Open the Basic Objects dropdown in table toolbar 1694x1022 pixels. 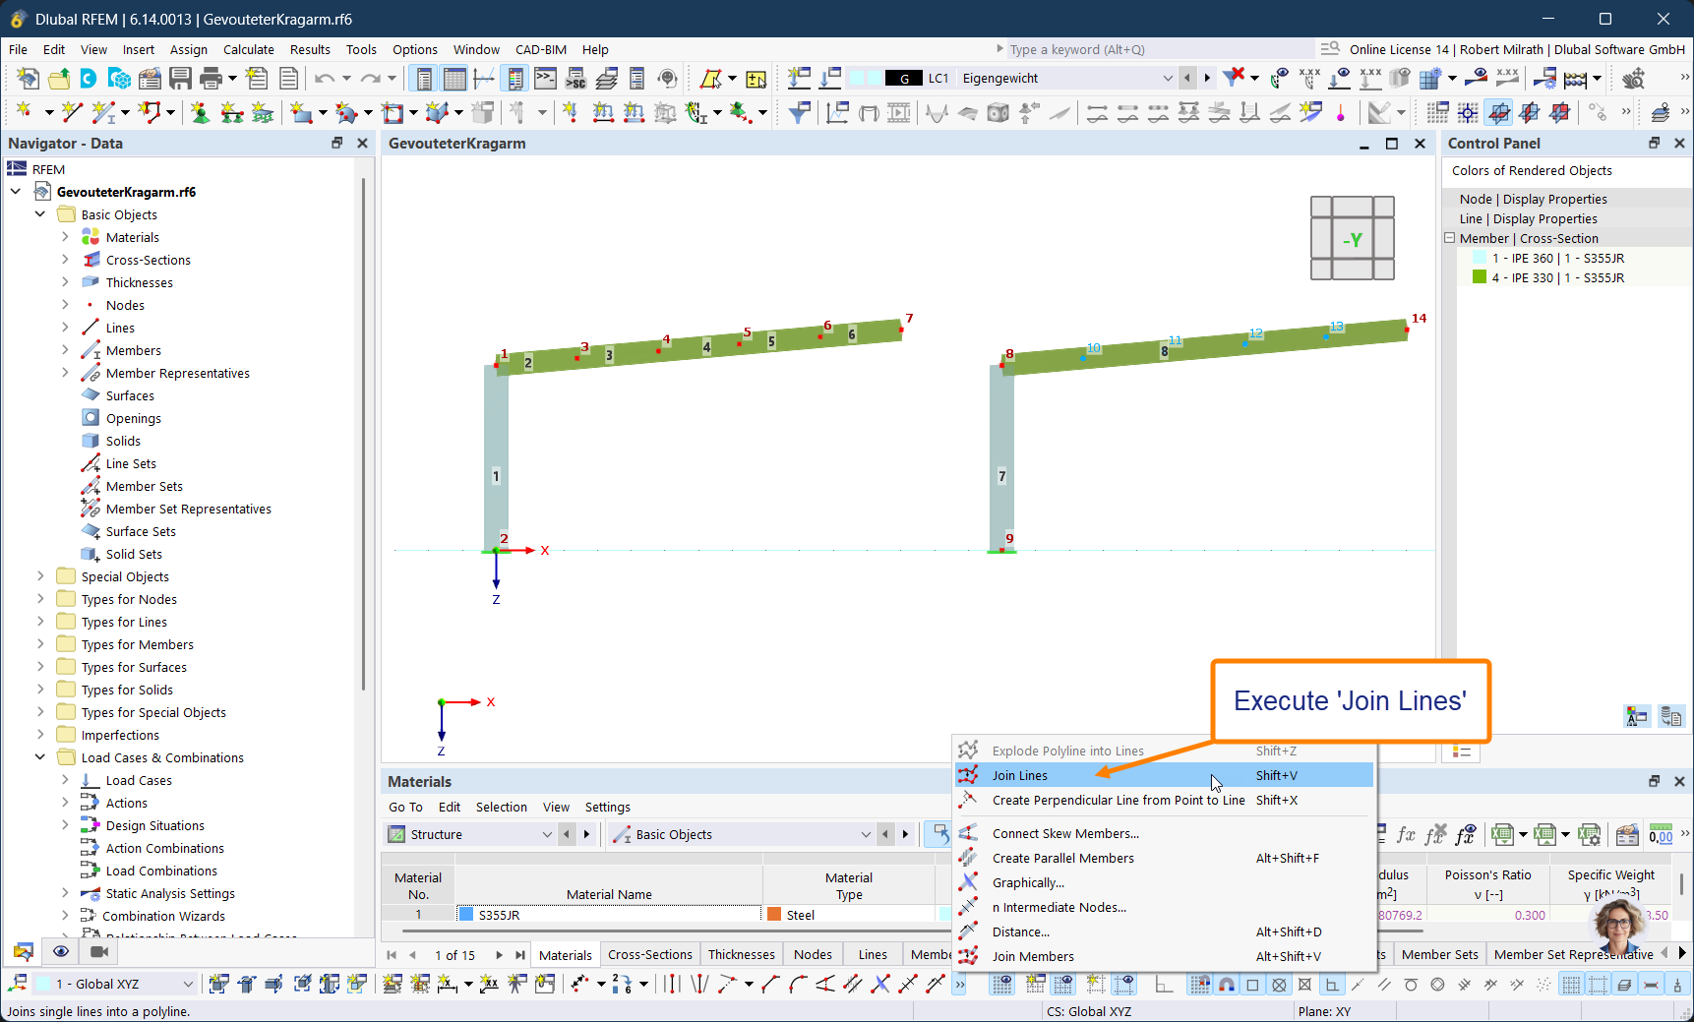[866, 835]
